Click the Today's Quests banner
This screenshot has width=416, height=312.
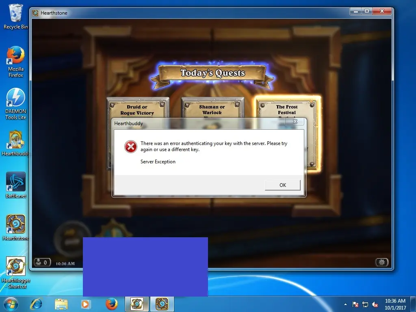pos(212,73)
